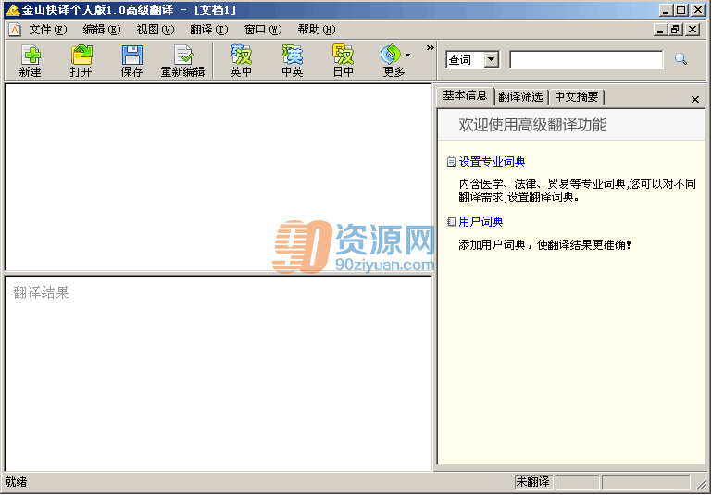Open the 编辑(E) menu
Image resolution: width=712 pixels, height=495 pixels.
(102, 30)
